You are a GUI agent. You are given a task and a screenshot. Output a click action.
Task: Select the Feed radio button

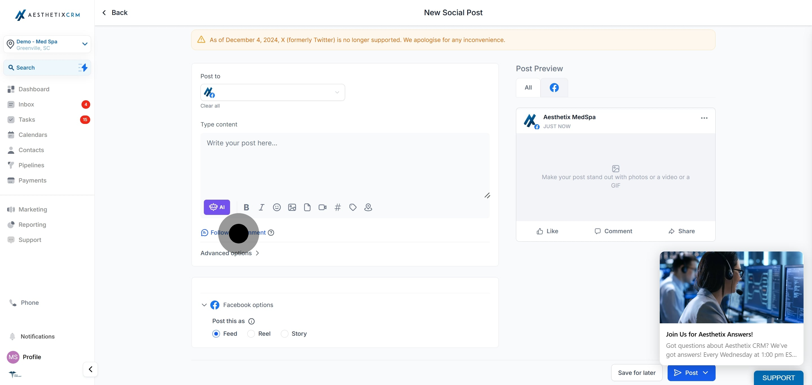click(216, 334)
